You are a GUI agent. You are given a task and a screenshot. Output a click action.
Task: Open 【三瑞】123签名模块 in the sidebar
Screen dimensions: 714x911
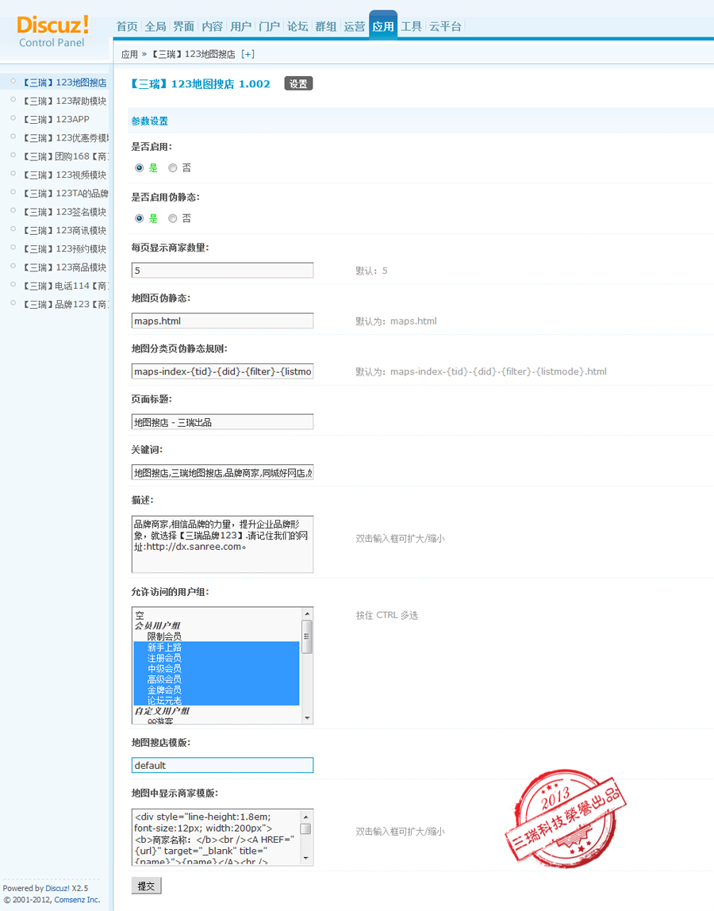[64, 212]
